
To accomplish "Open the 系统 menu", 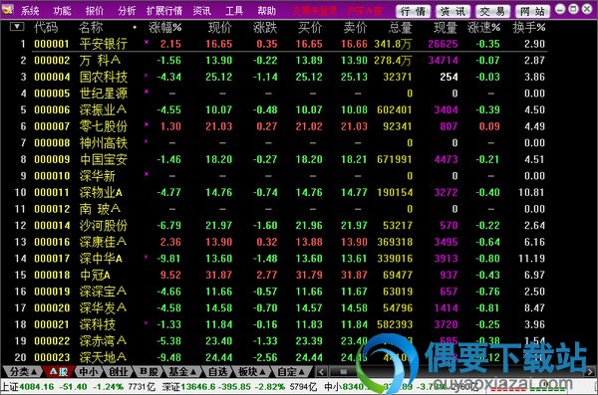I will (30, 11).
